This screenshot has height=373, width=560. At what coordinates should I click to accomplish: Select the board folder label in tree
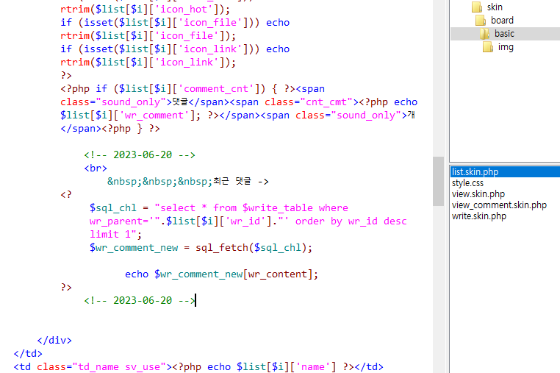coord(502,21)
